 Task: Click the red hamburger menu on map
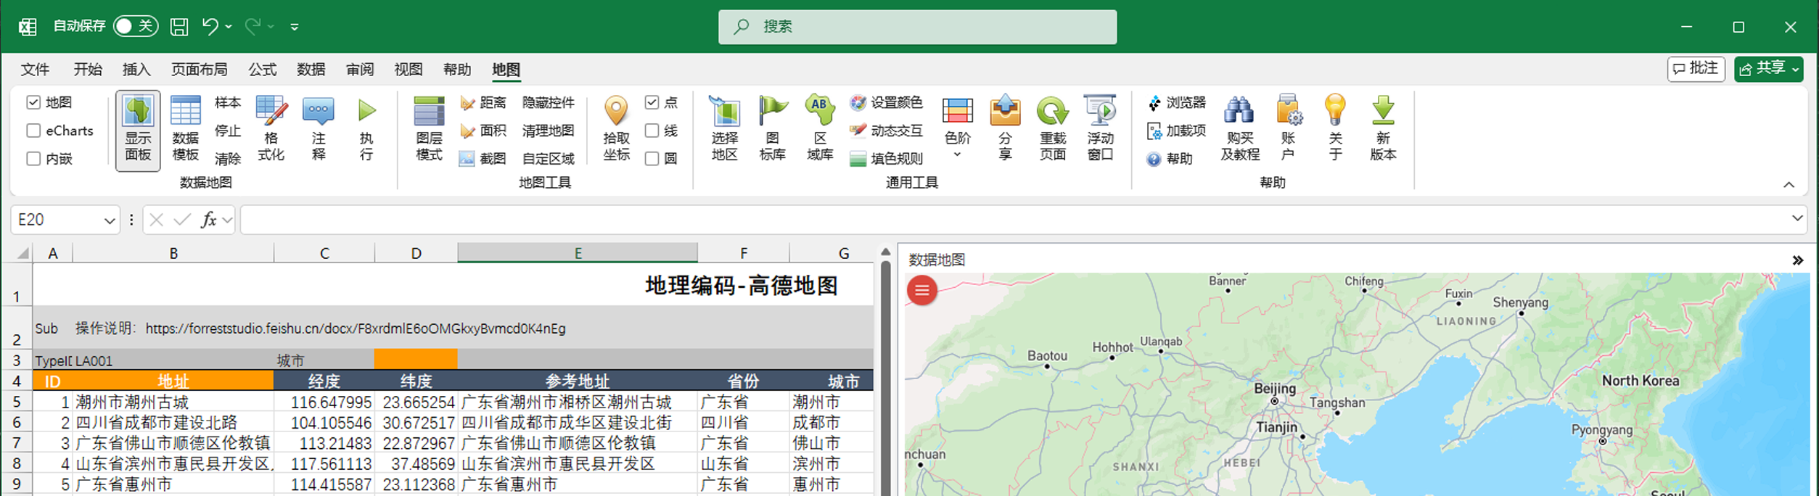(x=922, y=291)
